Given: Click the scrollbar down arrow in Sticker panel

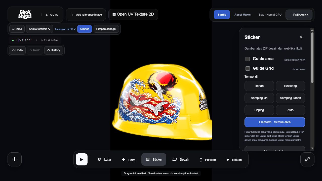Looking at the screenshot, I should [x=312, y=148].
